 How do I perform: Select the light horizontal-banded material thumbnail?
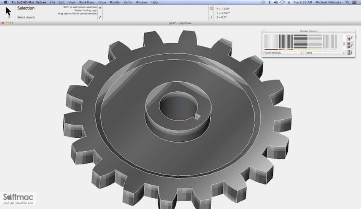click(315, 42)
